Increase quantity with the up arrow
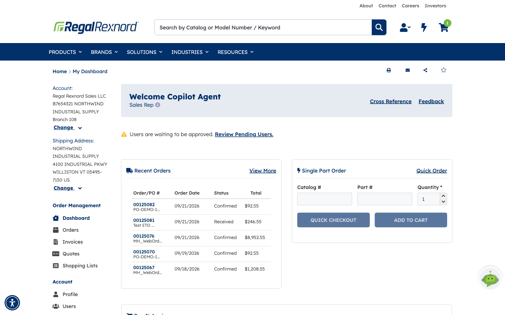The height and width of the screenshot is (315, 505). [x=444, y=196]
